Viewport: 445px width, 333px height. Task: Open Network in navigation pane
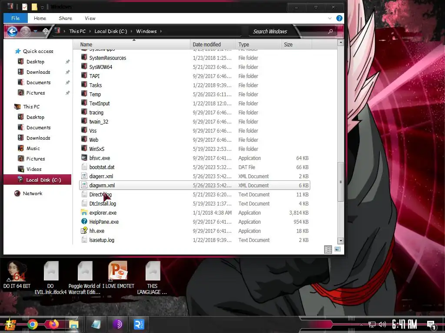[x=32, y=193]
